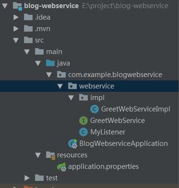Expand the test folder arrow
This screenshot has width=179, height=188.
(x=27, y=178)
